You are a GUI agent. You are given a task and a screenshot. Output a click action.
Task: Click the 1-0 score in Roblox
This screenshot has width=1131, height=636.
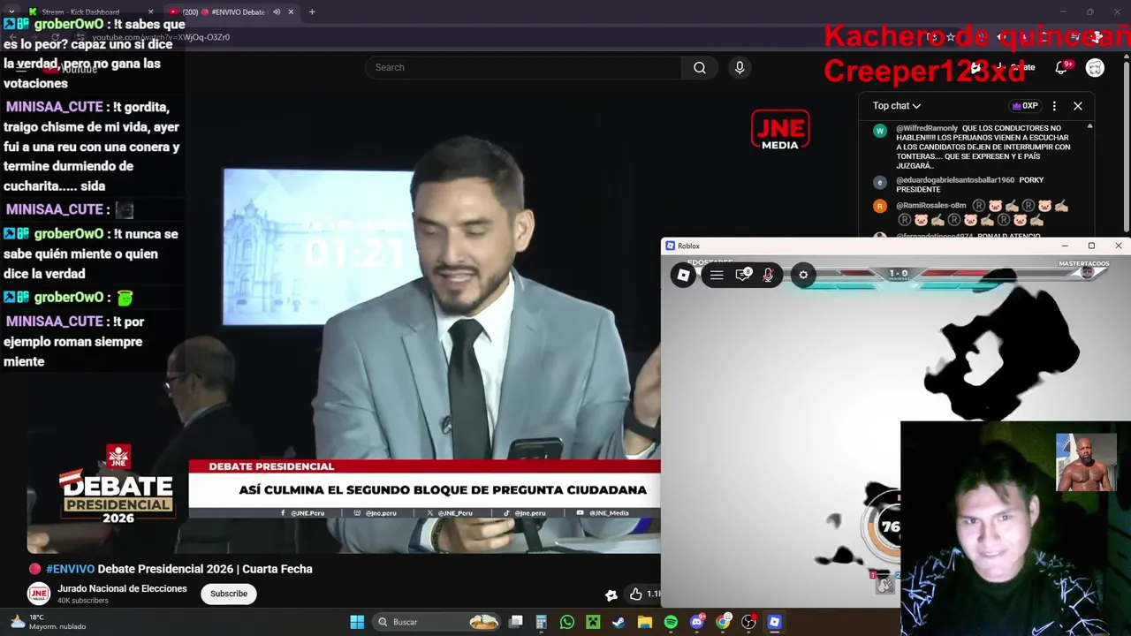[899, 274]
